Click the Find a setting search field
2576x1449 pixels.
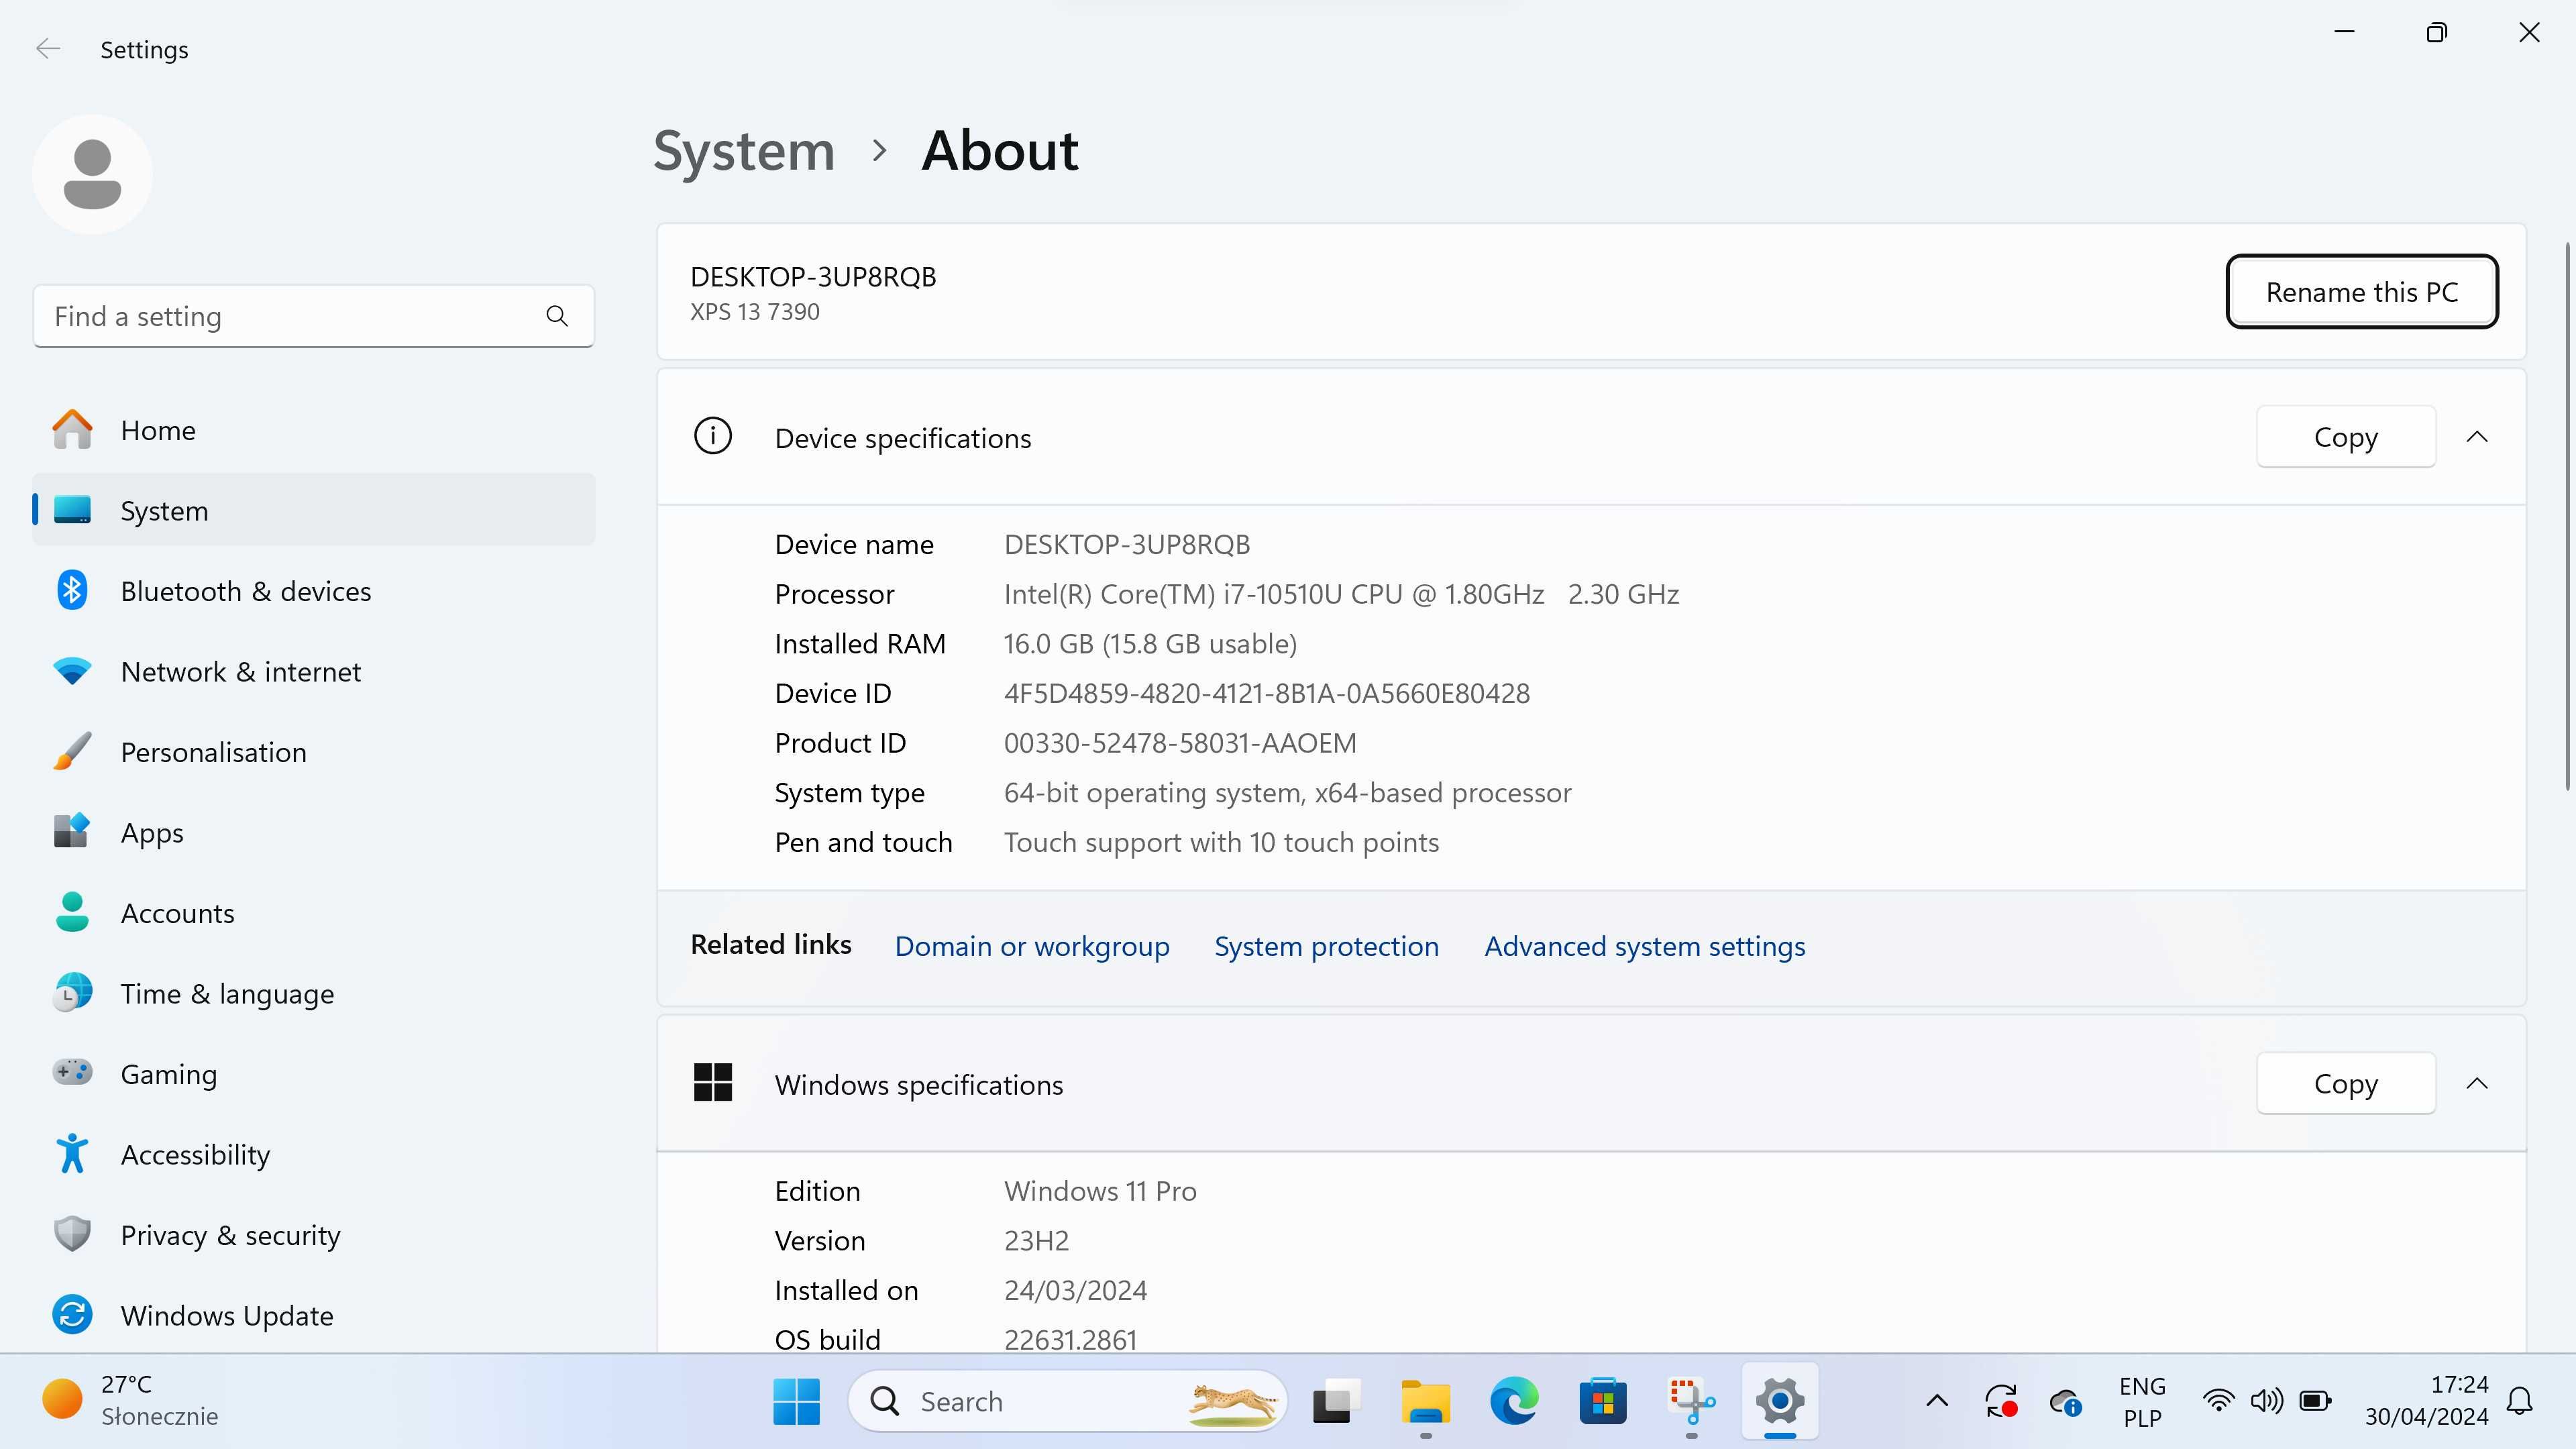[x=314, y=317]
